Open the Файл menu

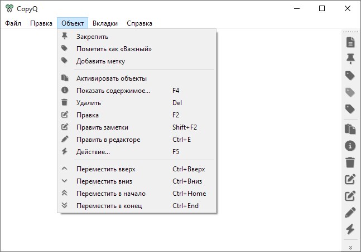[13, 23]
